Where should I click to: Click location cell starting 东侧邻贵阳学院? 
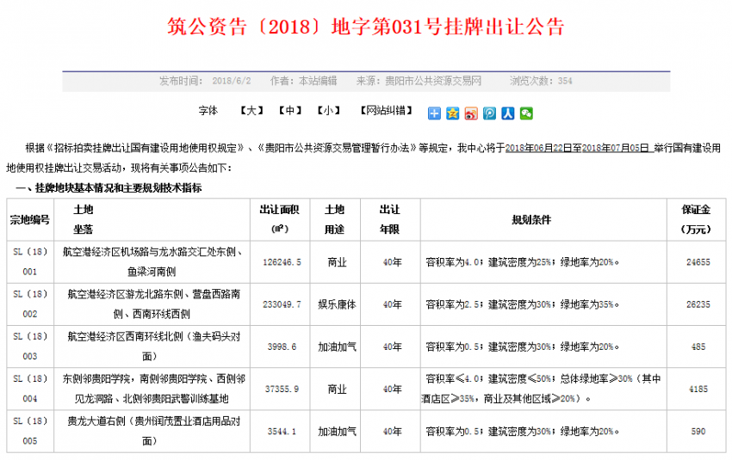coord(152,389)
